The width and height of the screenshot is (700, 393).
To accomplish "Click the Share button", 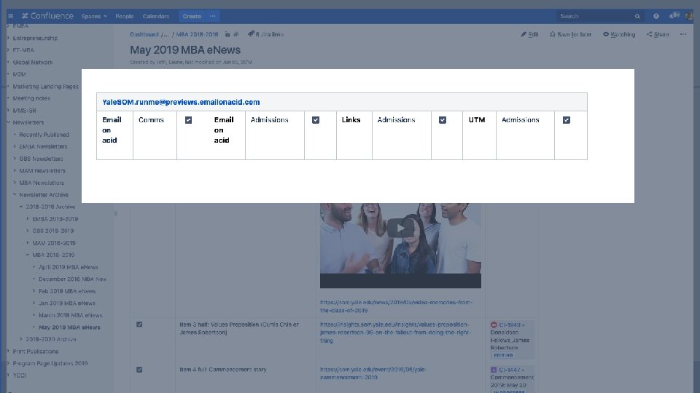I will [x=658, y=34].
